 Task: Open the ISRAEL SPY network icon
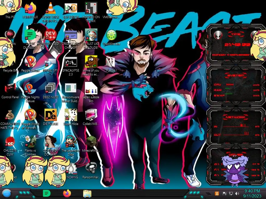point(51,65)
